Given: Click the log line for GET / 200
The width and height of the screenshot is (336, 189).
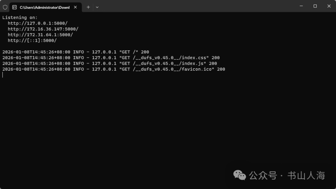Looking at the screenshot, I should (x=76, y=52).
